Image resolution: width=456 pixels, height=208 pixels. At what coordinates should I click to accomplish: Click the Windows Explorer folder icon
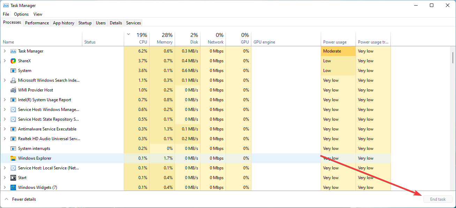pyautogui.click(x=13, y=158)
